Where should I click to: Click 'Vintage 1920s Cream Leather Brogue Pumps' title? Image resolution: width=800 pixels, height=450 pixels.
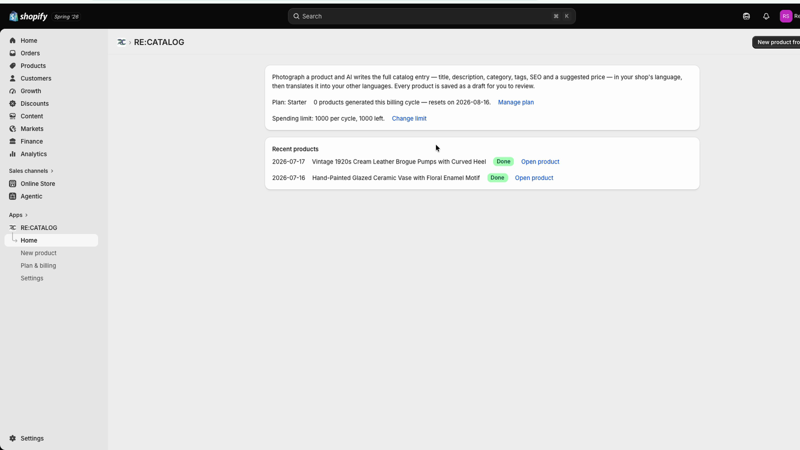[x=399, y=161]
